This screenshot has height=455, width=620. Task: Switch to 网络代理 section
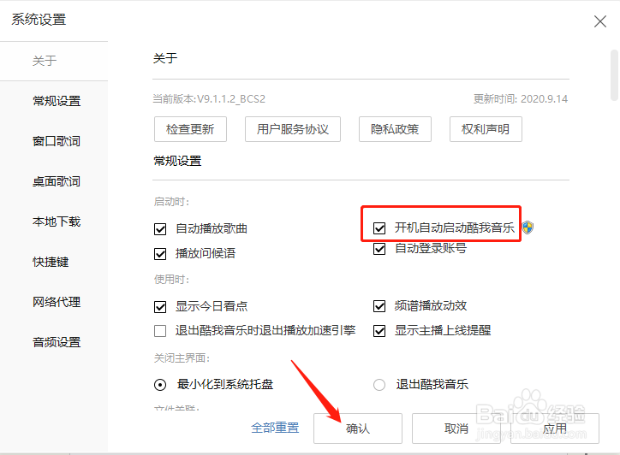tap(57, 302)
